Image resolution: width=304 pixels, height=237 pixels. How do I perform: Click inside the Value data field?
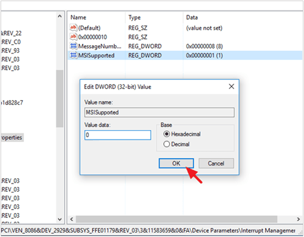[117, 135]
